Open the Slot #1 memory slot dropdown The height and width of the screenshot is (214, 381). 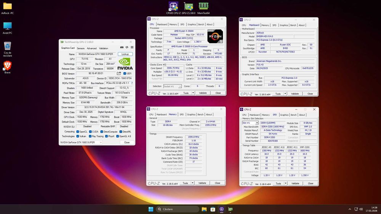[250, 123]
